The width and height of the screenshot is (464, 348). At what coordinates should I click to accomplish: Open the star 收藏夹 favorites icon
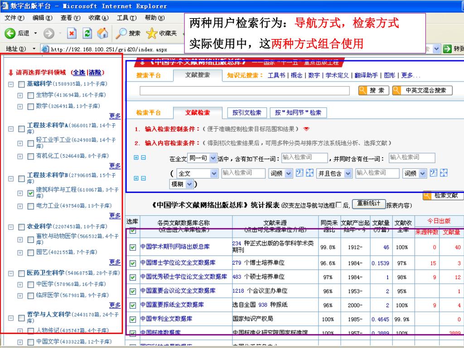pos(151,33)
